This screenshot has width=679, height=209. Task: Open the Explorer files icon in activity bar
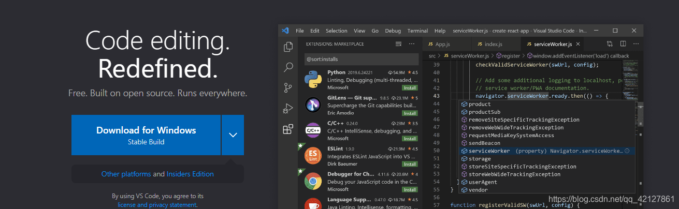pos(288,47)
